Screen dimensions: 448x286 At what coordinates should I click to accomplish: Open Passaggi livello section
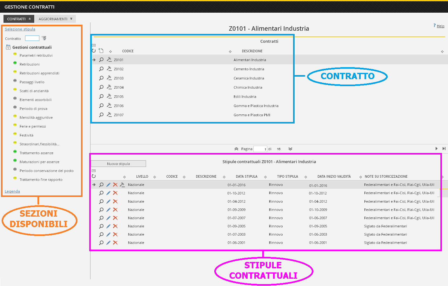tap(32, 82)
